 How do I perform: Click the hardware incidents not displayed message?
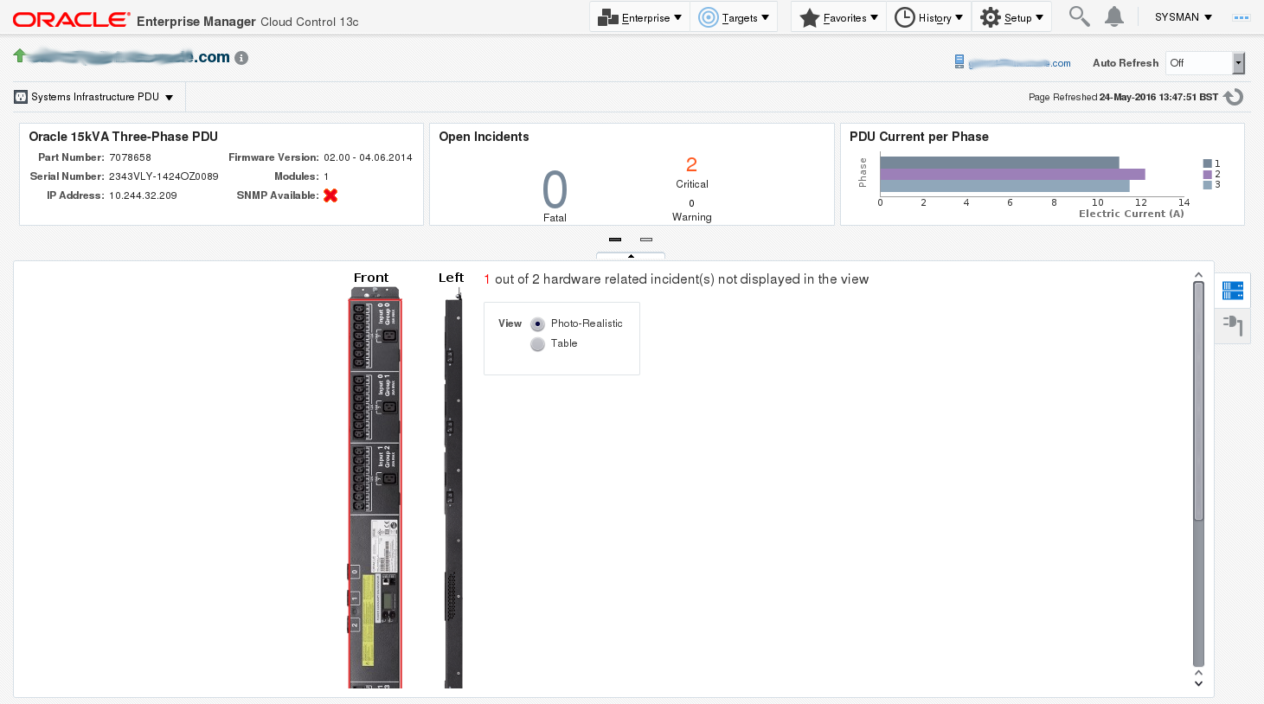click(676, 279)
